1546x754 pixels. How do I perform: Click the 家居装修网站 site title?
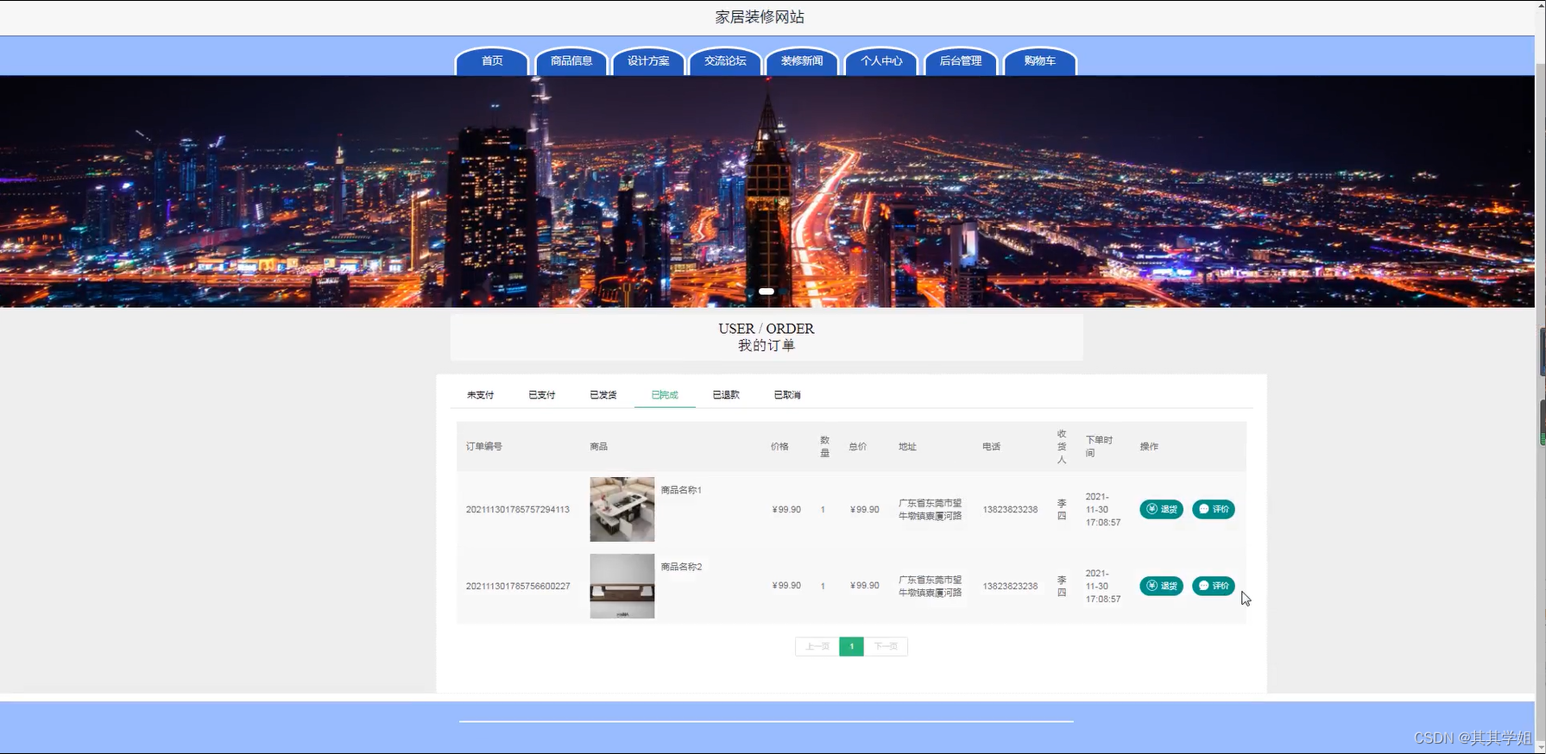(x=760, y=17)
